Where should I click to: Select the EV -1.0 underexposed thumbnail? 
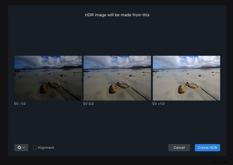coord(48,78)
